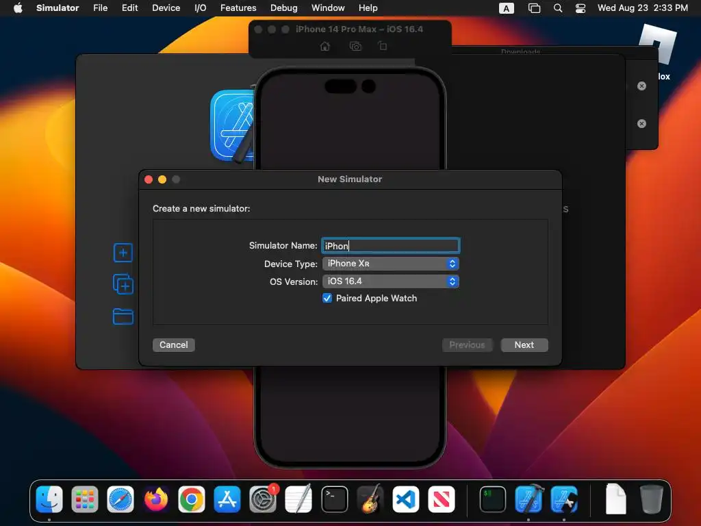Open Xcode from the Dock
The width and height of the screenshot is (701, 526).
click(529, 499)
